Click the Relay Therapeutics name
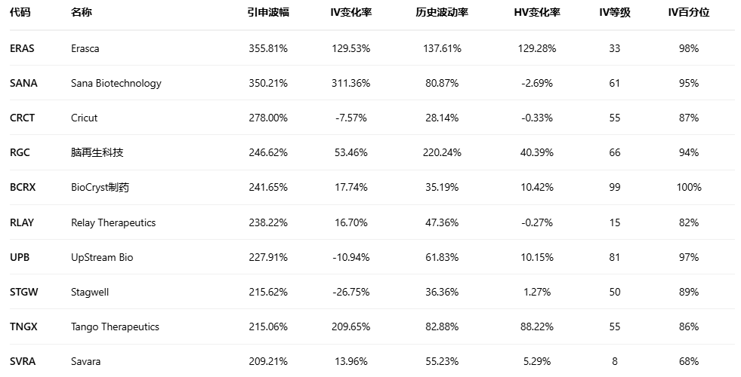Screen dimensions: 741x377 pos(113,222)
